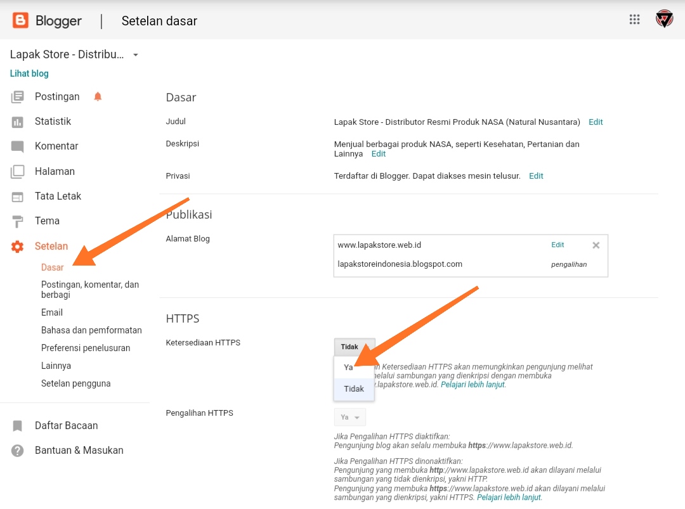Edit the blog Judul

pyautogui.click(x=596, y=122)
